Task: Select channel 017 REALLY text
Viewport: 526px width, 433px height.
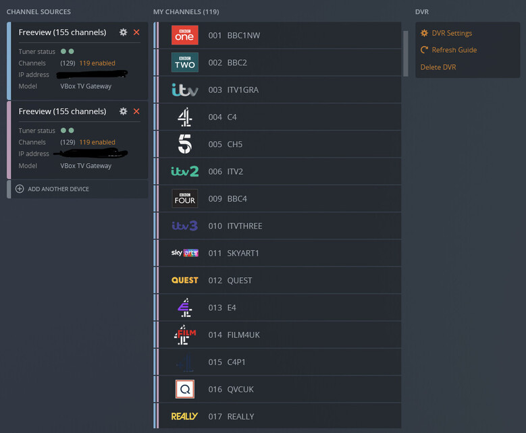Action: click(x=231, y=417)
